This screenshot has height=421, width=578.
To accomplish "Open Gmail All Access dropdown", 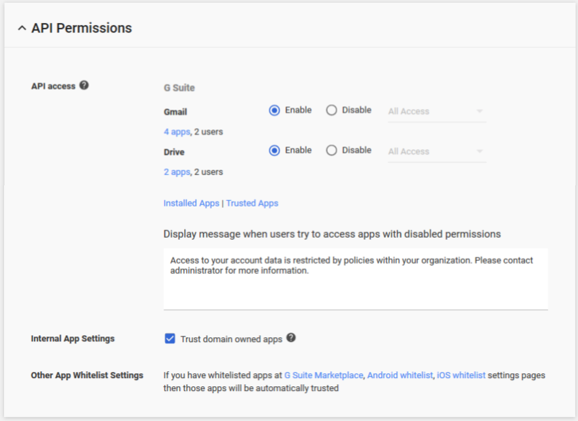I will point(437,111).
